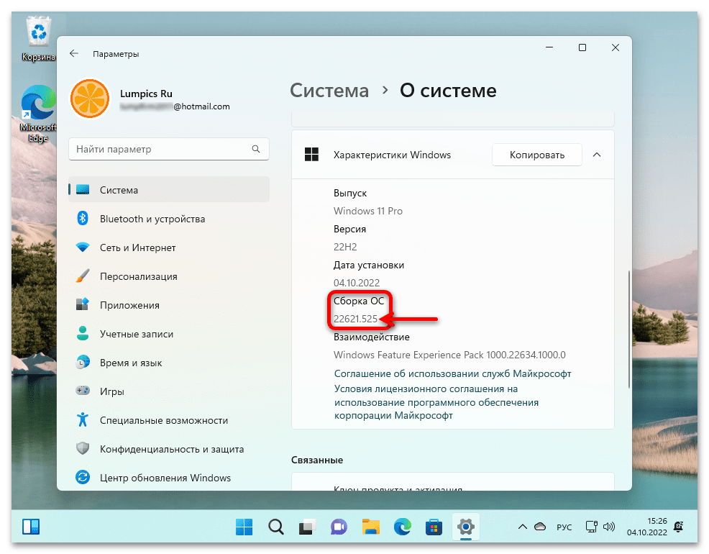The height and width of the screenshot is (554, 709).
Task: Click the settings page vertical scrollbar
Action: (x=628, y=329)
